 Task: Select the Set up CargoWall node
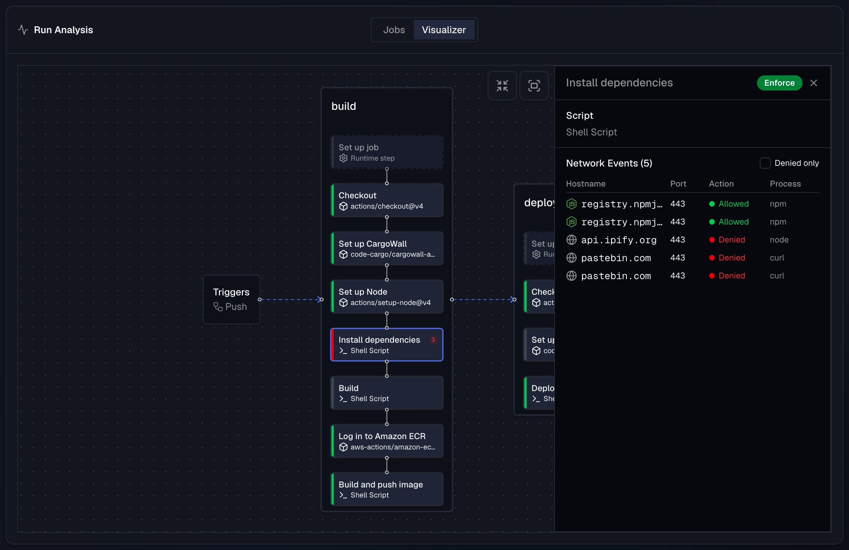point(387,249)
